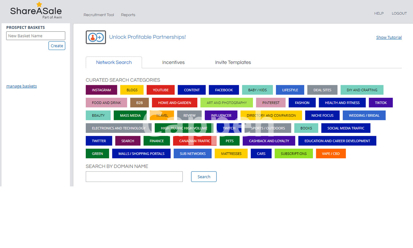Click the Create basket button
Screen dimensions: 413x248
[x=57, y=46]
